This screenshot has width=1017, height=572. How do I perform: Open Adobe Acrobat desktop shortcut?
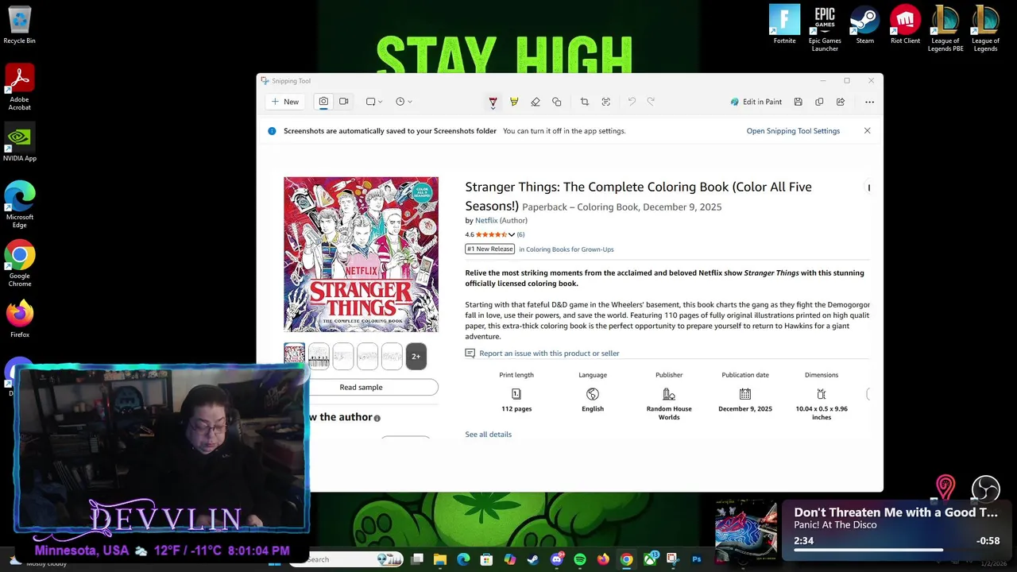(19, 87)
